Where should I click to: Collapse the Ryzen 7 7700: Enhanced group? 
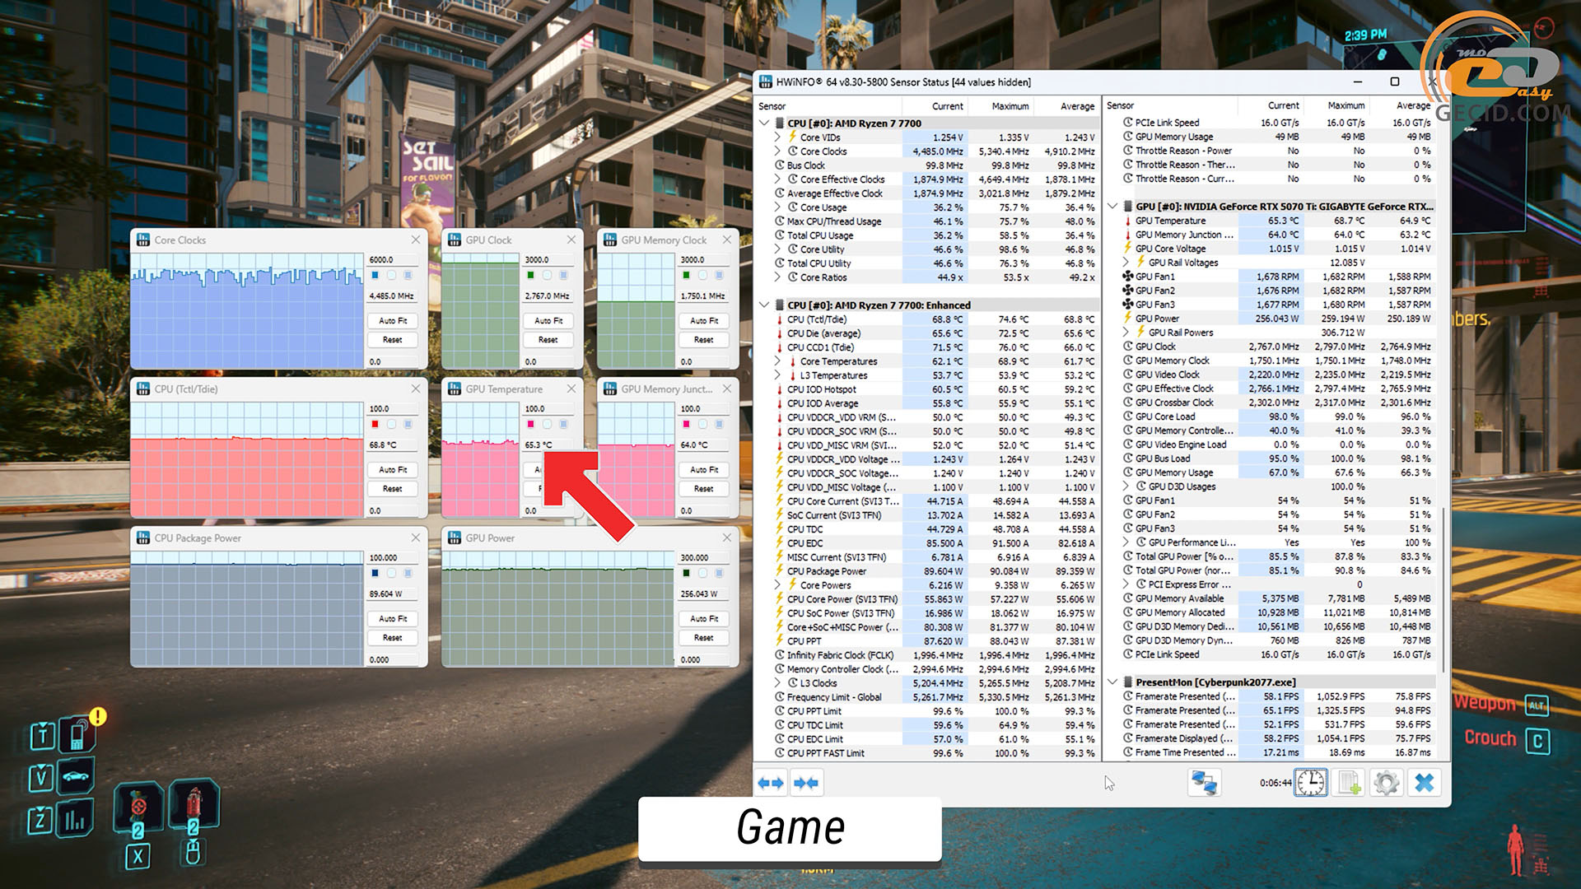tap(764, 305)
